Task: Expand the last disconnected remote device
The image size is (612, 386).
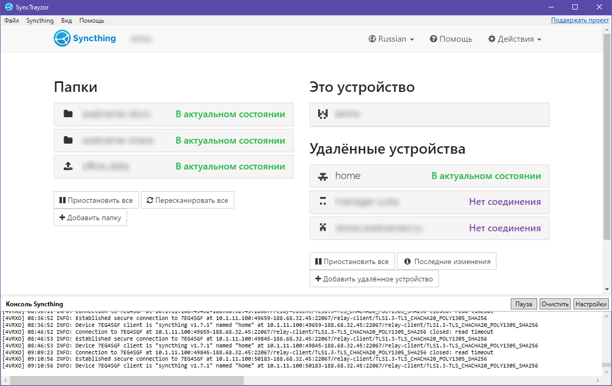Action: [429, 228]
